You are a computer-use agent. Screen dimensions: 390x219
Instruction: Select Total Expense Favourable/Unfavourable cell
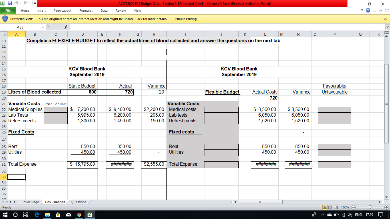(x=335, y=165)
